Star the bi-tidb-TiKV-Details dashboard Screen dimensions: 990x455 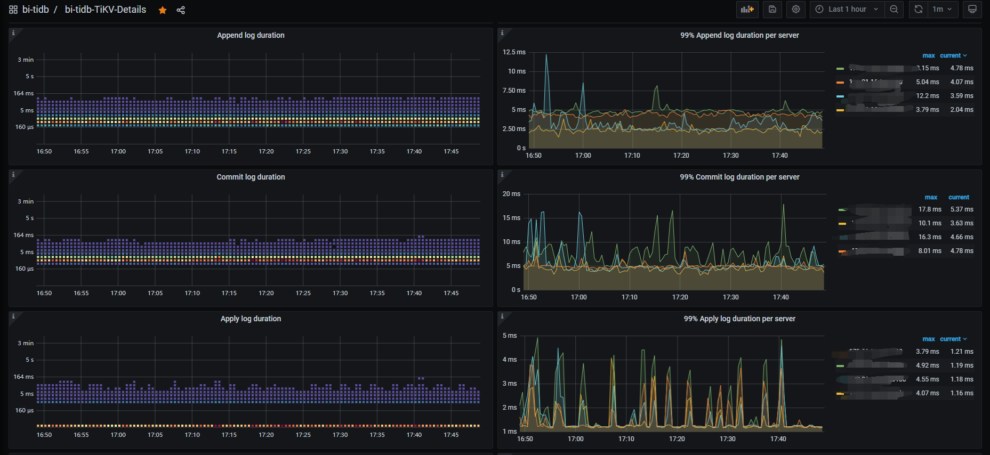click(x=163, y=10)
